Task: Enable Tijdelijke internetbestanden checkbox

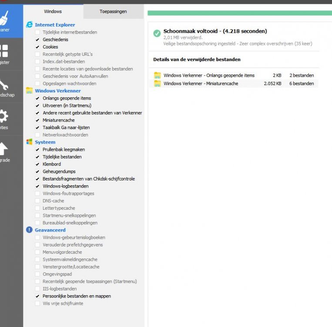Action: click(37, 32)
